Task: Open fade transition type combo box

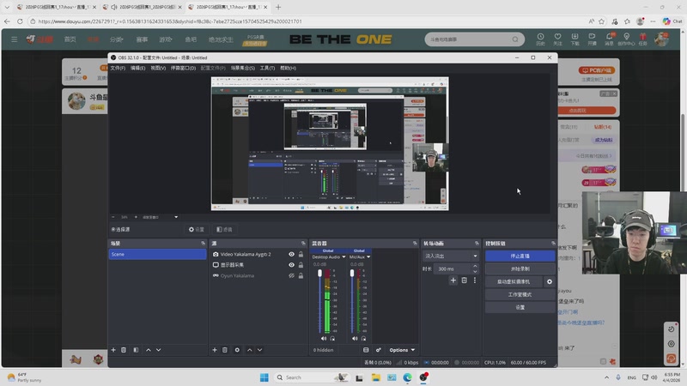Action: (451, 256)
